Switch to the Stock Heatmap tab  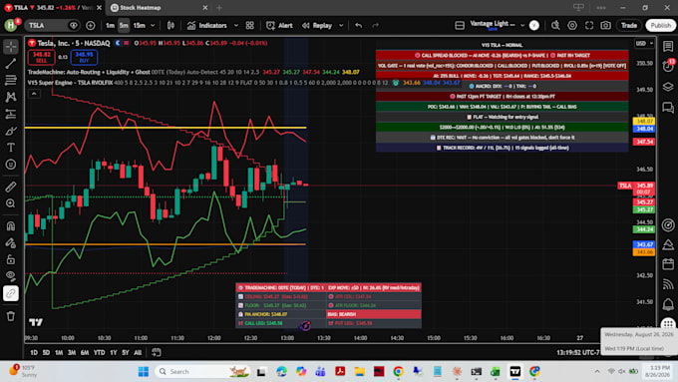(x=140, y=8)
